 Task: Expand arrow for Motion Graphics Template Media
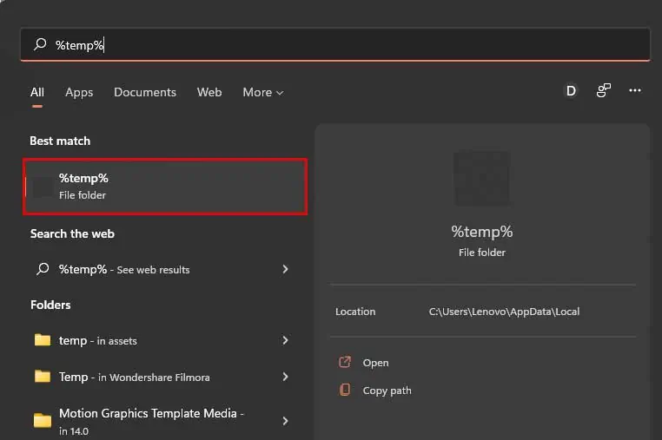coord(285,421)
